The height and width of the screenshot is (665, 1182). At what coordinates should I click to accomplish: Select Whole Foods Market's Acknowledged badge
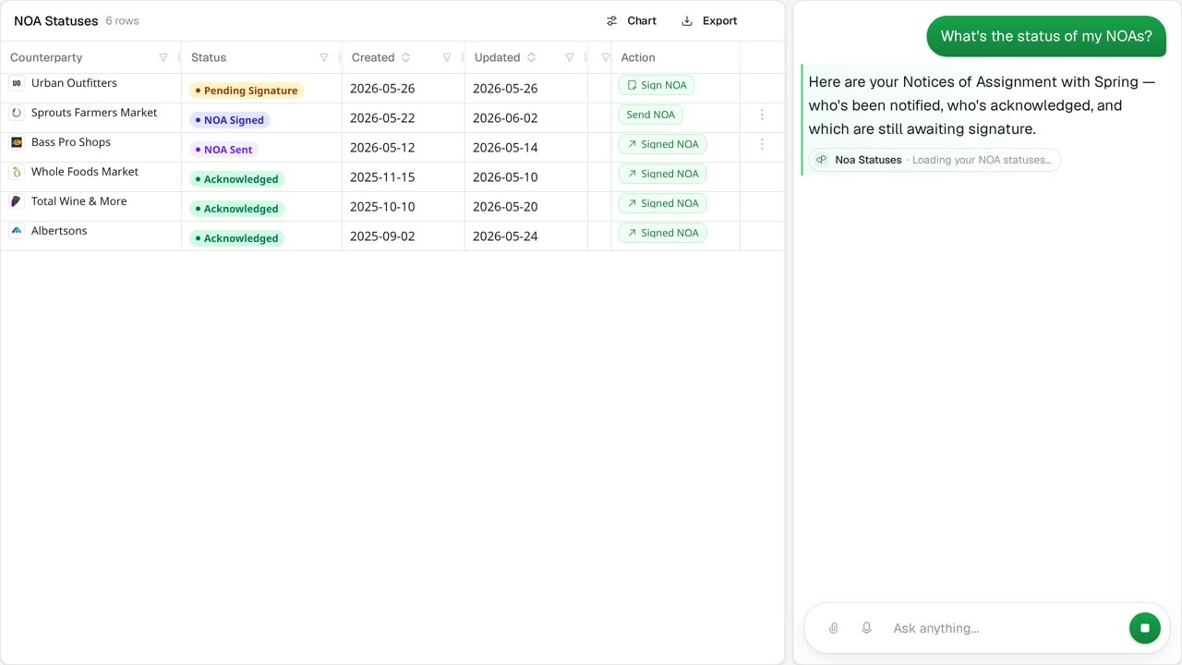pyautogui.click(x=237, y=179)
